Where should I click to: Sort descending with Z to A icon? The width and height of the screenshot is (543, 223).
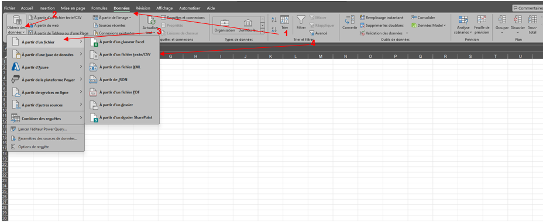(x=274, y=29)
